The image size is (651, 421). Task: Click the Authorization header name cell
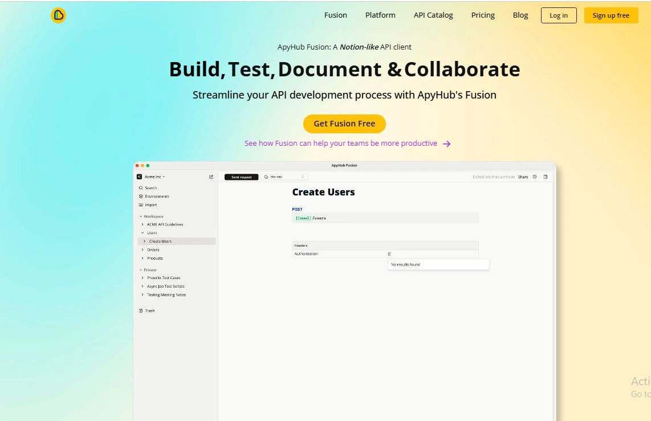339,254
